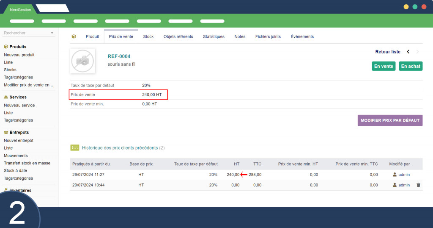The width and height of the screenshot is (433, 228).
Task: Go to next product with right chevron
Action: [x=418, y=52]
